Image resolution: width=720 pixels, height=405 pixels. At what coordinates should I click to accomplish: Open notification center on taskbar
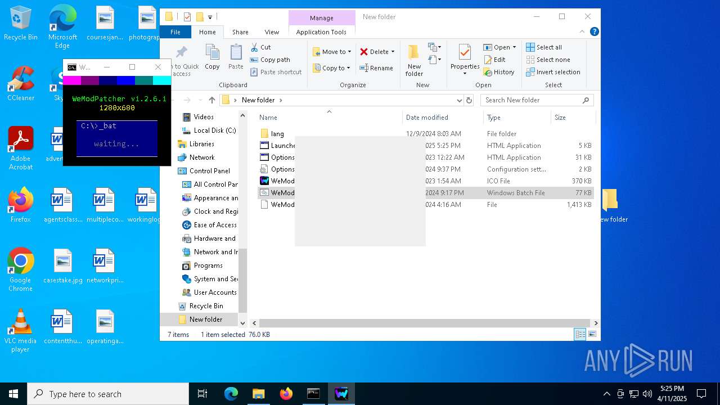coord(701,394)
